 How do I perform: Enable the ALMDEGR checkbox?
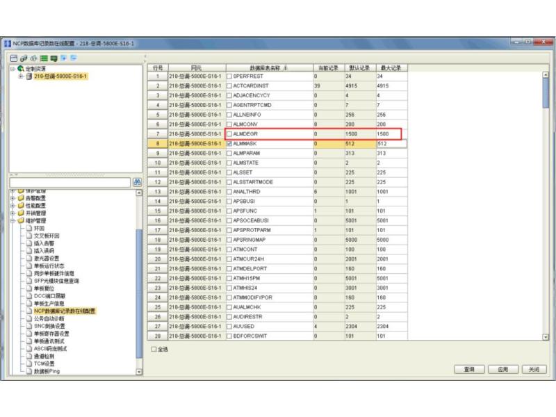click(x=229, y=133)
